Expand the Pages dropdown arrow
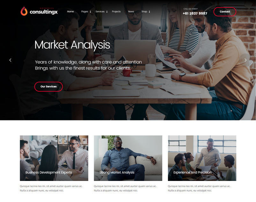Viewport: 256px width, 202px height. coord(90,11)
